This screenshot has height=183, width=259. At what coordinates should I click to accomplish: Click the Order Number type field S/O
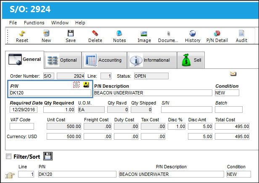tap(49, 76)
